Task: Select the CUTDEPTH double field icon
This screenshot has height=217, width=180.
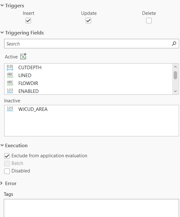Action: [x=10, y=68]
